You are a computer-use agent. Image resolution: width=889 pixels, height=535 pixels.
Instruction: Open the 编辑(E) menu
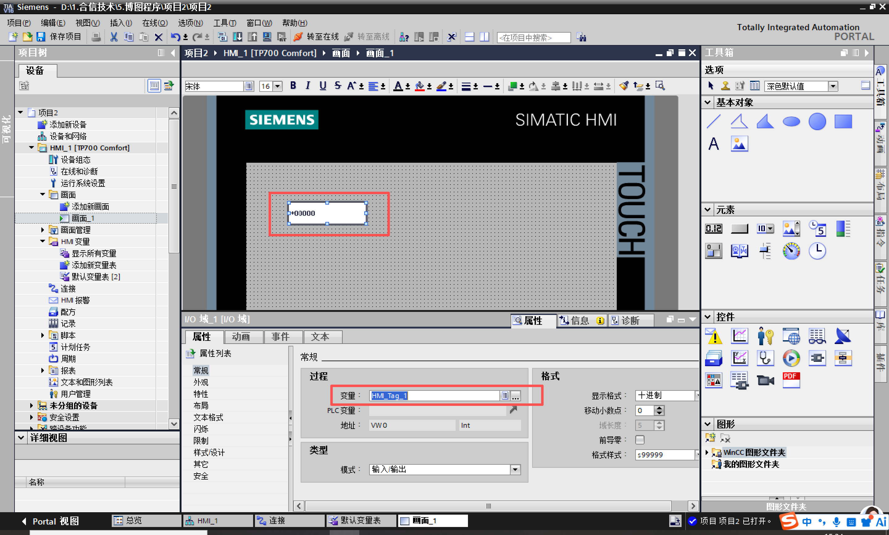(53, 23)
